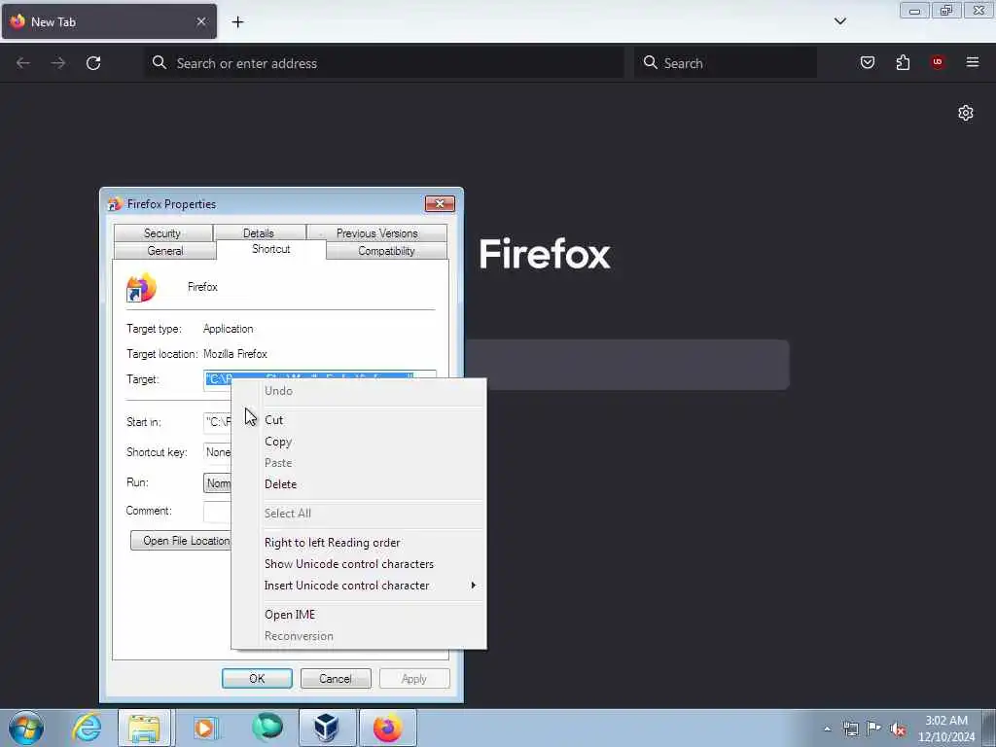Close the New Tab tab
Screen dimensions: 996x747
(x=200, y=21)
